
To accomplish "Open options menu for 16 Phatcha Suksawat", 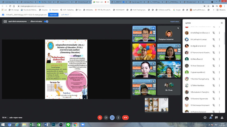I will [220, 112].
